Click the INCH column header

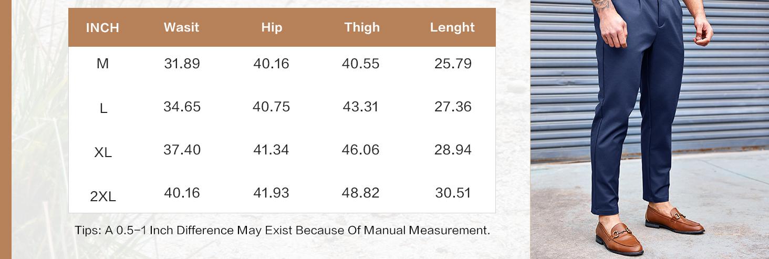coord(102,28)
